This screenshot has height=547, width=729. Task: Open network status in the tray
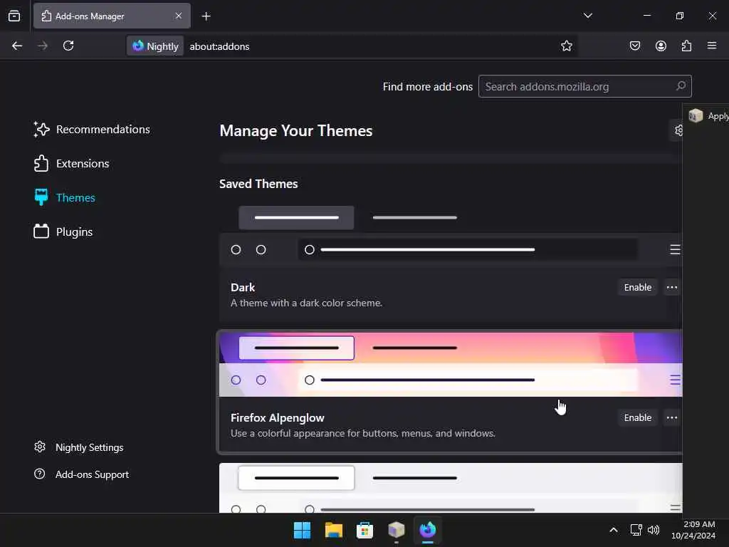[636, 530]
